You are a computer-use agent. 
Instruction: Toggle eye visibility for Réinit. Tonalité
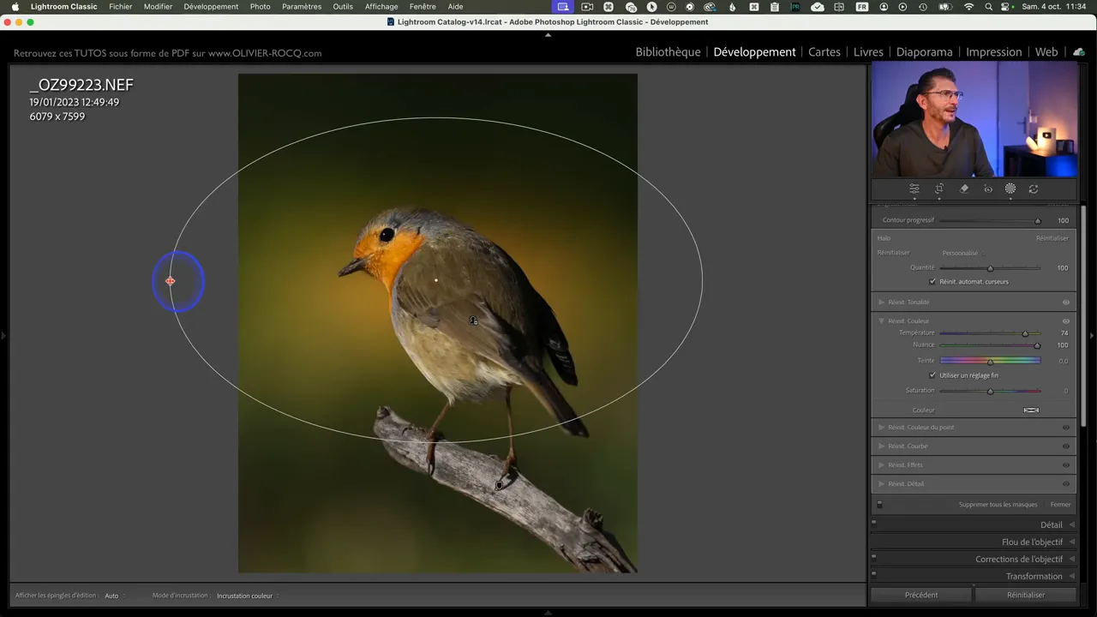(x=1066, y=303)
